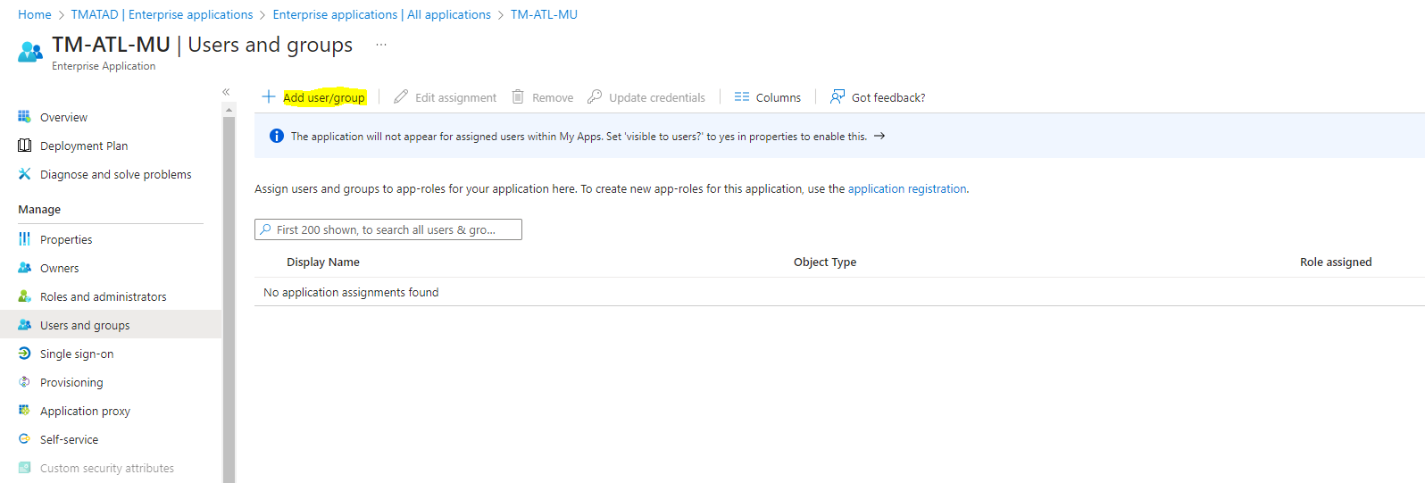This screenshot has height=483, width=1425.
Task: Click the Got feedback person icon
Action: pos(837,96)
